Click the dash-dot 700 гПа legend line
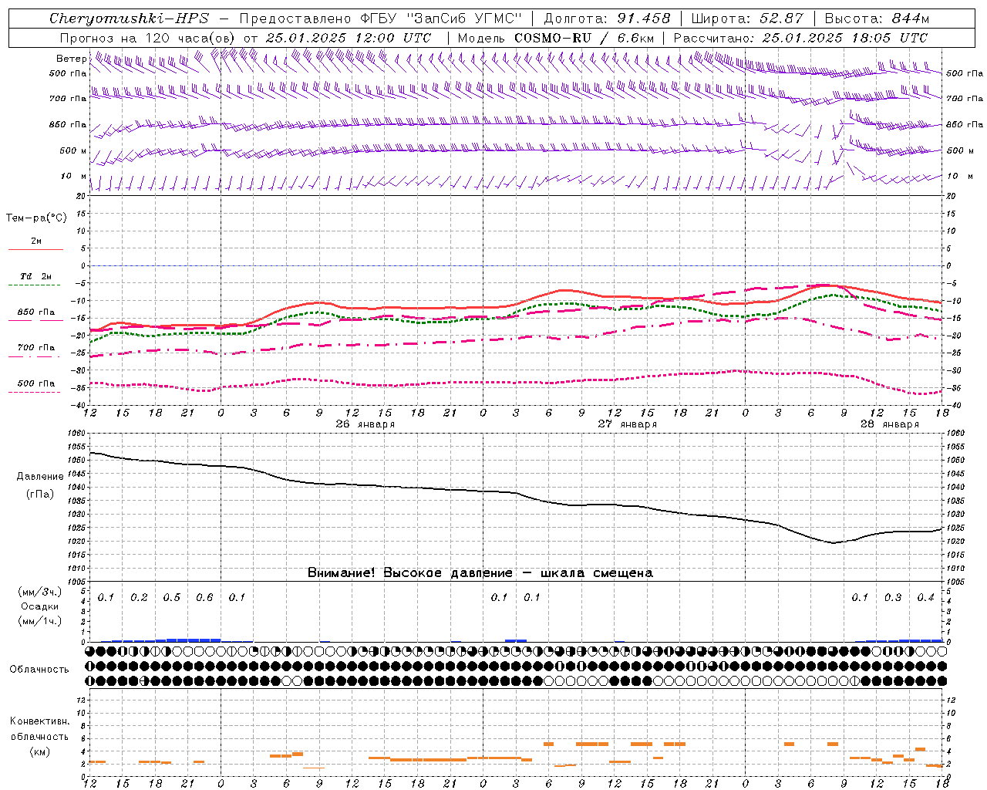Image resolution: width=987 pixels, height=790 pixels. [x=35, y=356]
